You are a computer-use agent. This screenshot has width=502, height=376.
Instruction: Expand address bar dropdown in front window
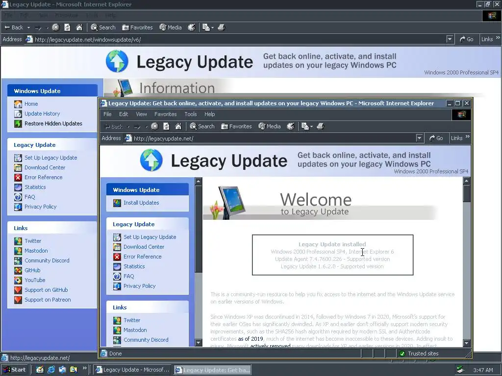419,138
